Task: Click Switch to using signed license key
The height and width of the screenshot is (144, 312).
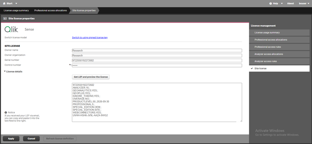Action: (90, 37)
